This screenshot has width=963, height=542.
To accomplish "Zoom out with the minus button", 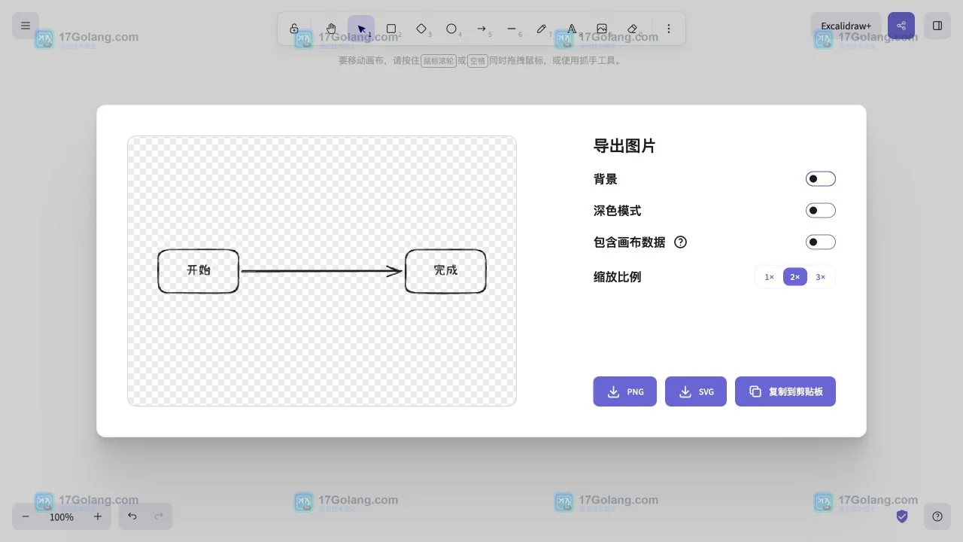I will click(26, 516).
